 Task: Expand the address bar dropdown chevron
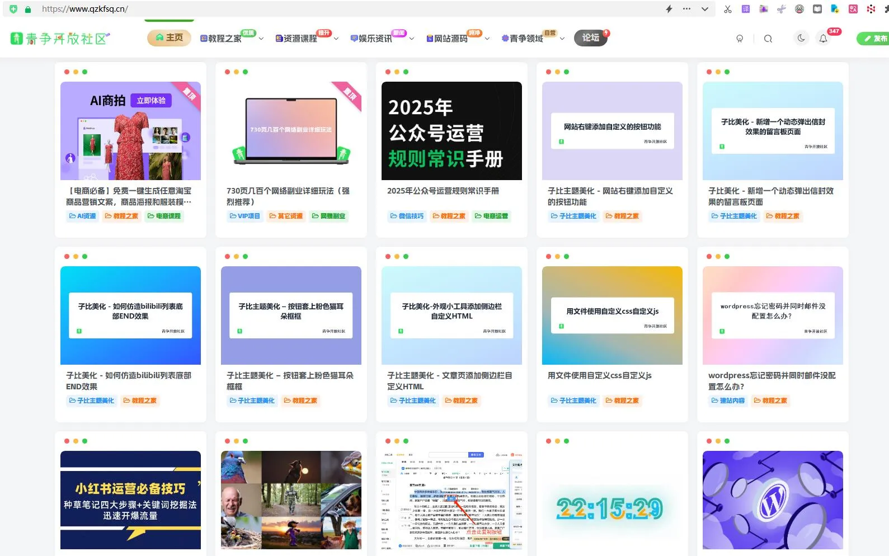[705, 9]
